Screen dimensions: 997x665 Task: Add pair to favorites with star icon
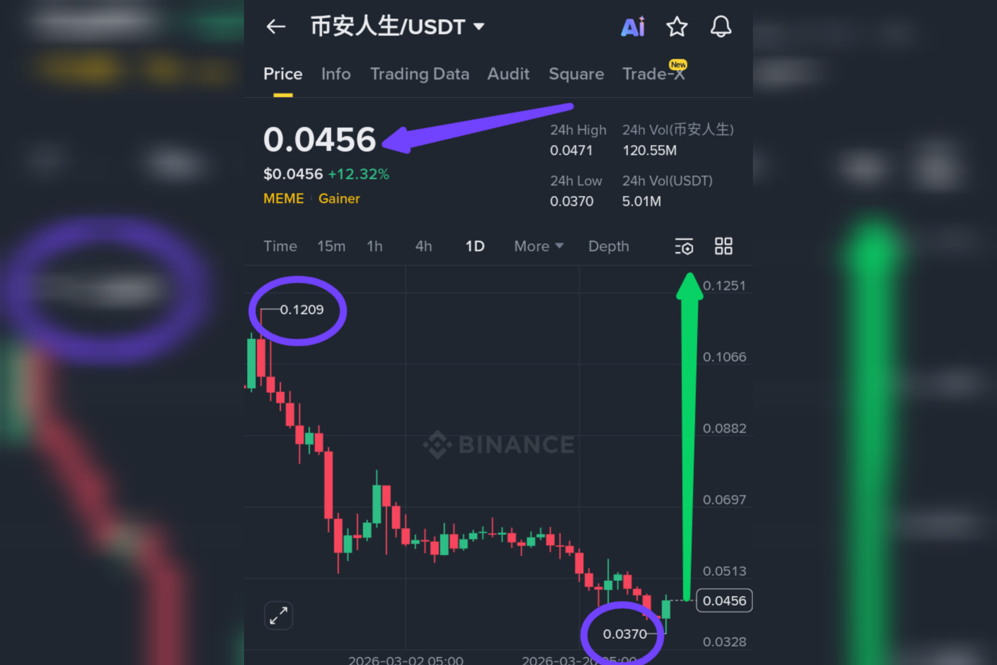tap(677, 26)
